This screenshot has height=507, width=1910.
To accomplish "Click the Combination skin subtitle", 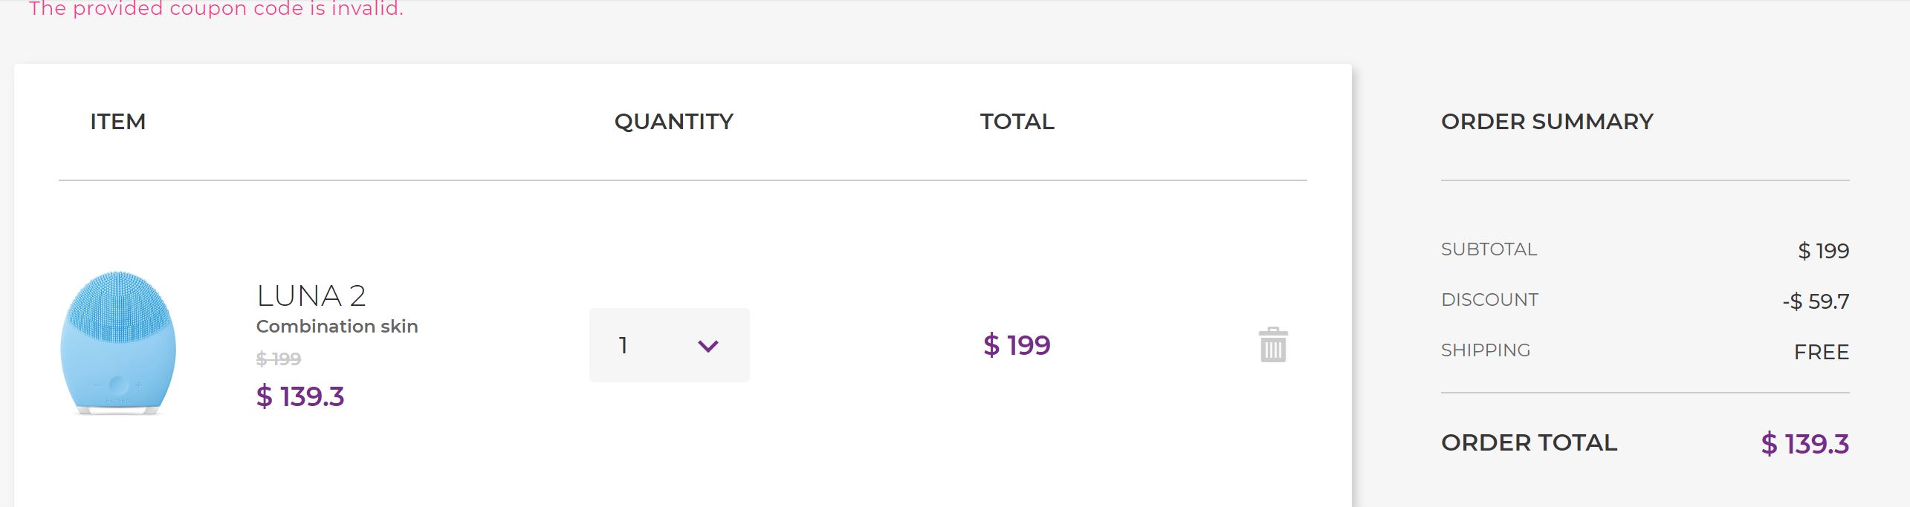I will 337,327.
